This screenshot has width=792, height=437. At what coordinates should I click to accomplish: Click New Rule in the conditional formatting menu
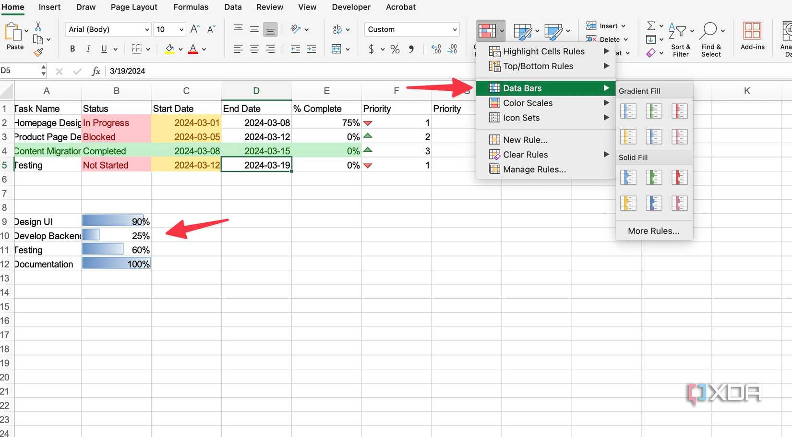coord(525,139)
